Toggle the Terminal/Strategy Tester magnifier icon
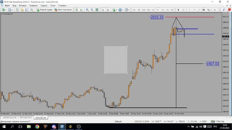 coord(32,10)
